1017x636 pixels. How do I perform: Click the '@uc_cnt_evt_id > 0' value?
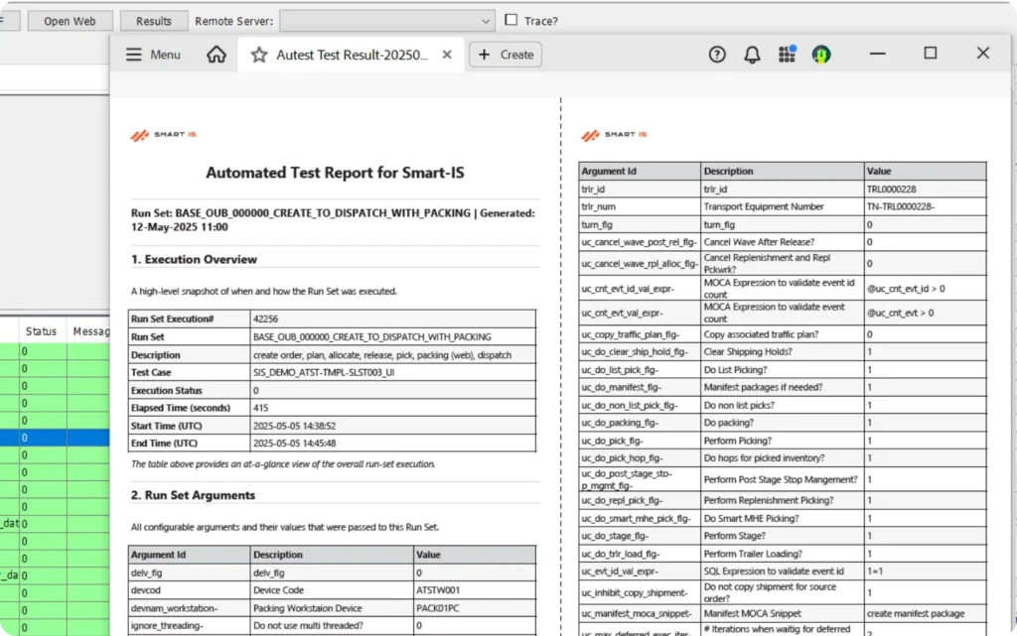(906, 288)
